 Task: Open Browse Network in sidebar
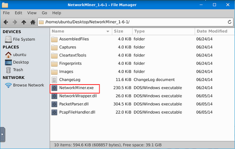[x=25, y=85]
